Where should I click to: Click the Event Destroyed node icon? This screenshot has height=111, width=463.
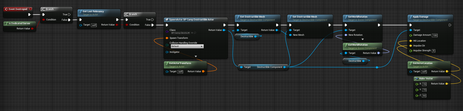(6, 9)
